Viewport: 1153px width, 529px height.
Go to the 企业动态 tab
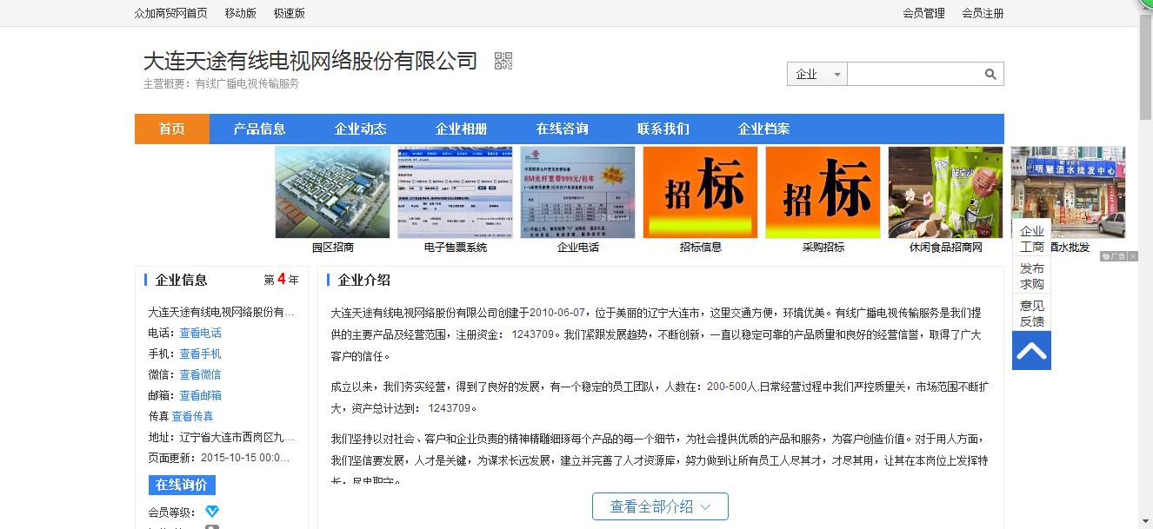pyautogui.click(x=360, y=129)
